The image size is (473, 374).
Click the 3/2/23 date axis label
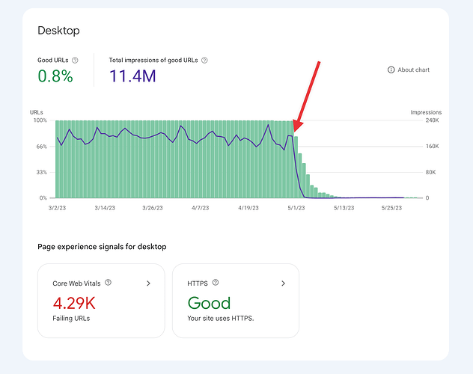[57, 208]
